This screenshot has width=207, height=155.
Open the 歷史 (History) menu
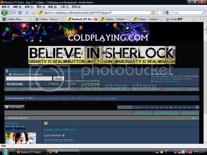pos(41,7)
